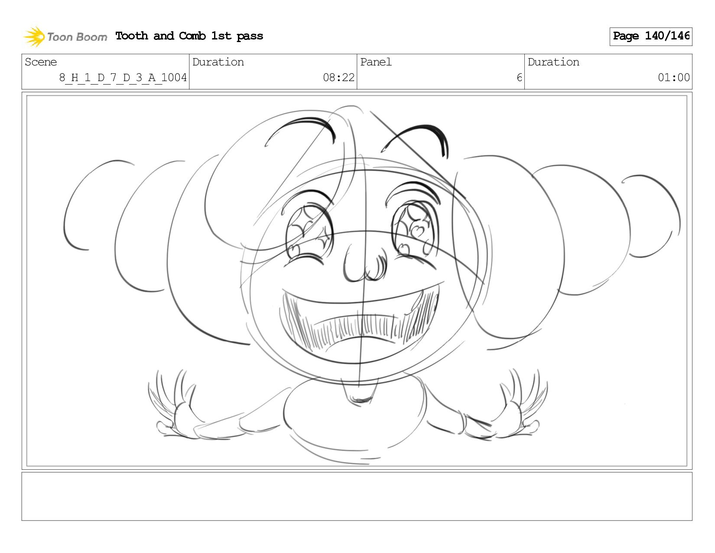Click the panel duration value '01:00'

click(674, 78)
